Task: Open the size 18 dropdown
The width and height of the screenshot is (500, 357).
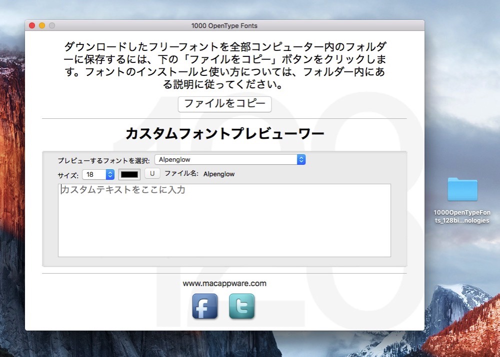Action: tap(98, 175)
